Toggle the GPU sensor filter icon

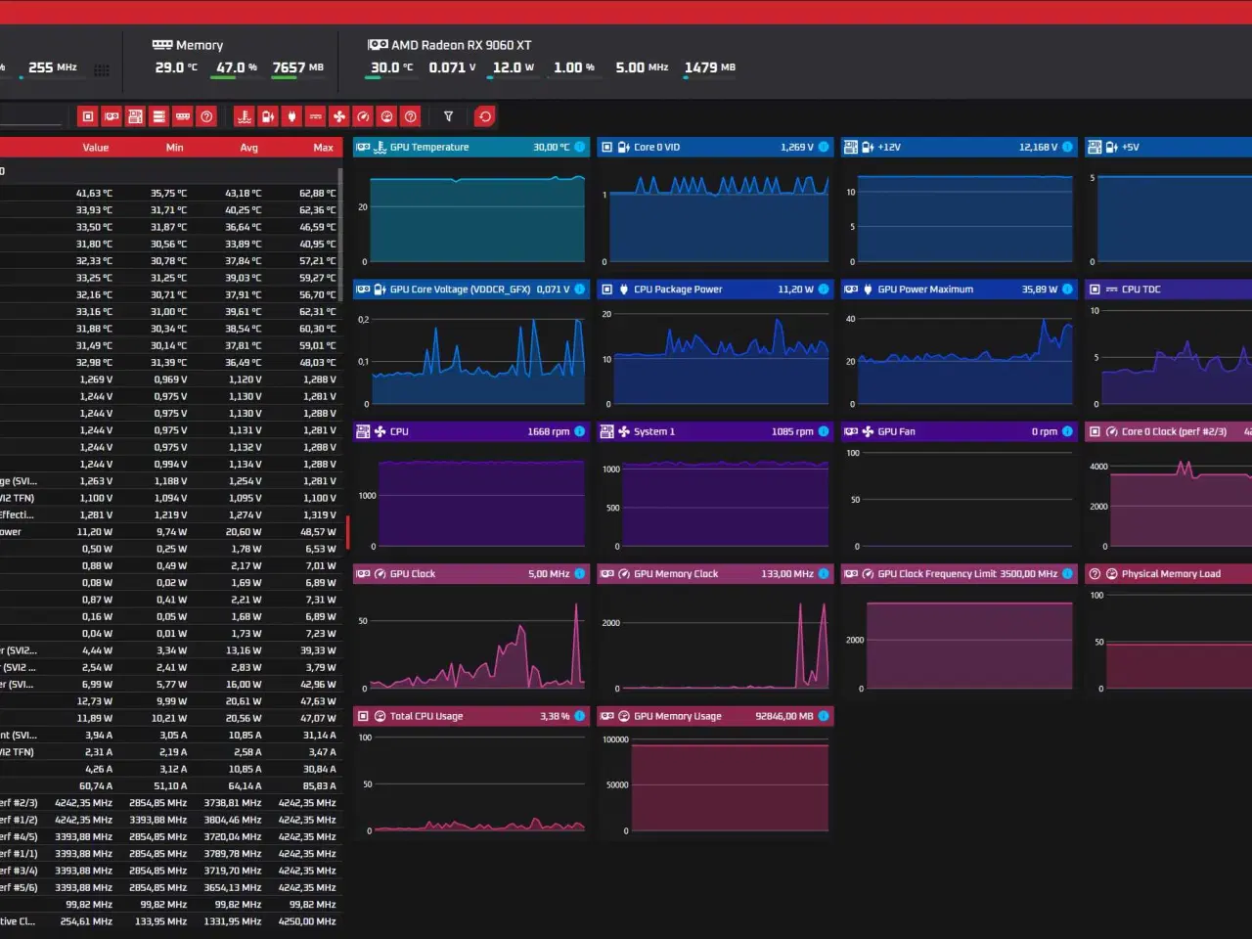point(112,116)
